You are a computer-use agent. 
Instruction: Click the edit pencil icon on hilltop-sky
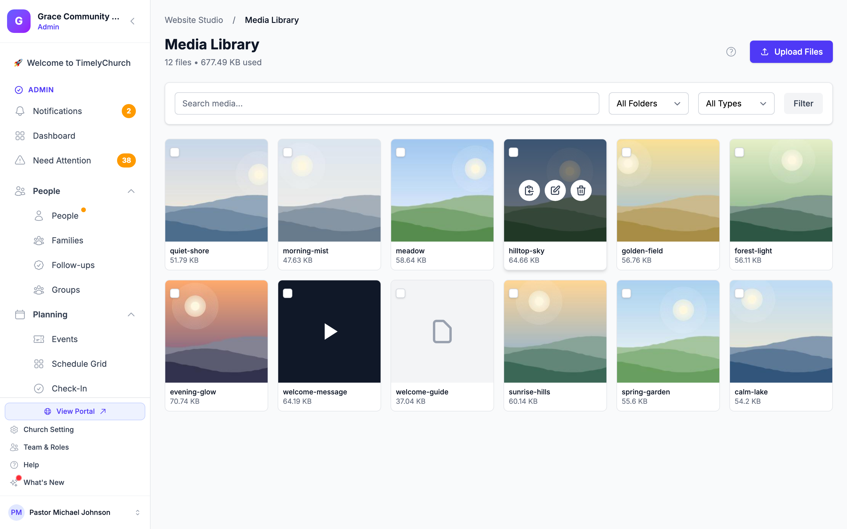tap(555, 190)
